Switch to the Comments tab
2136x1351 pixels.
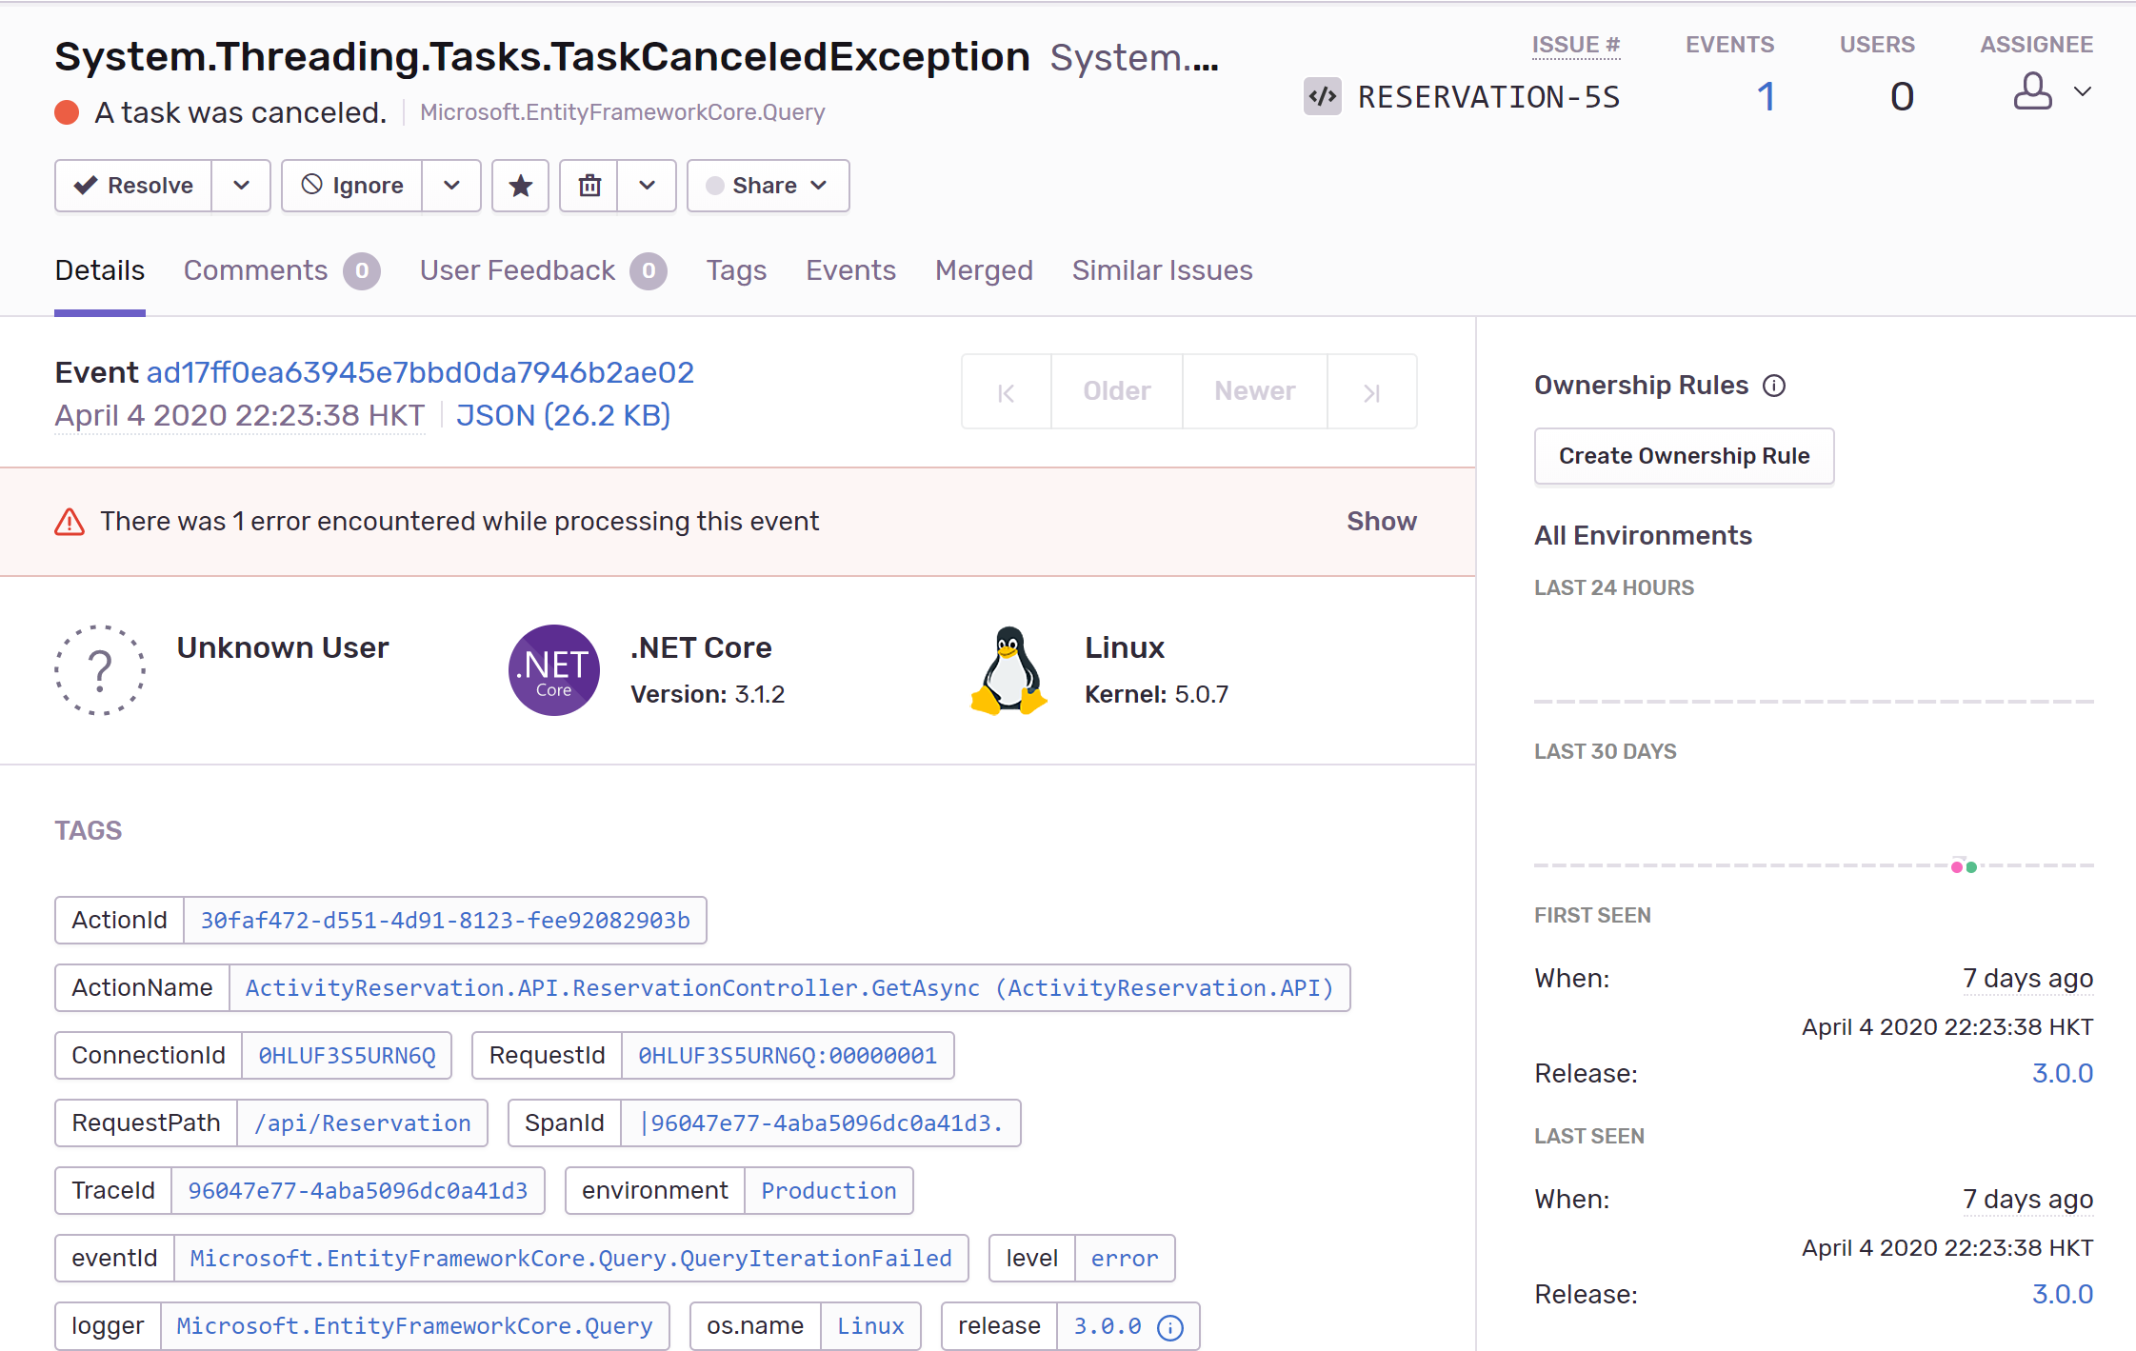[255, 270]
